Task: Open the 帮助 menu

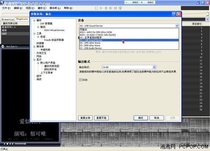Action: pos(68,8)
